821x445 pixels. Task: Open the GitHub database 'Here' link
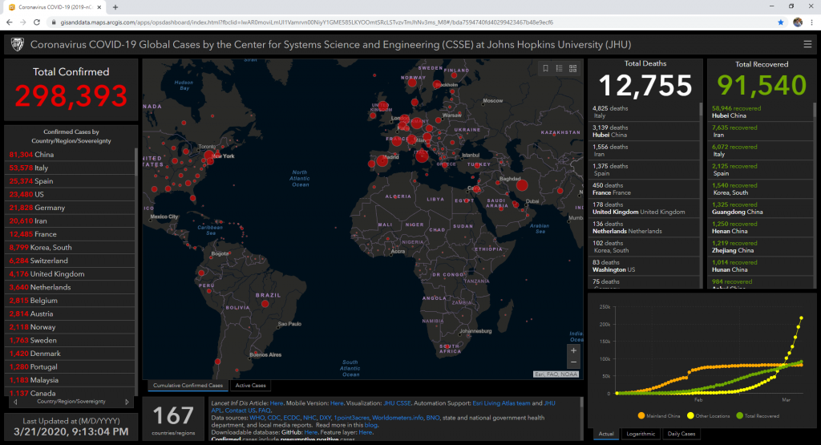(x=311, y=432)
